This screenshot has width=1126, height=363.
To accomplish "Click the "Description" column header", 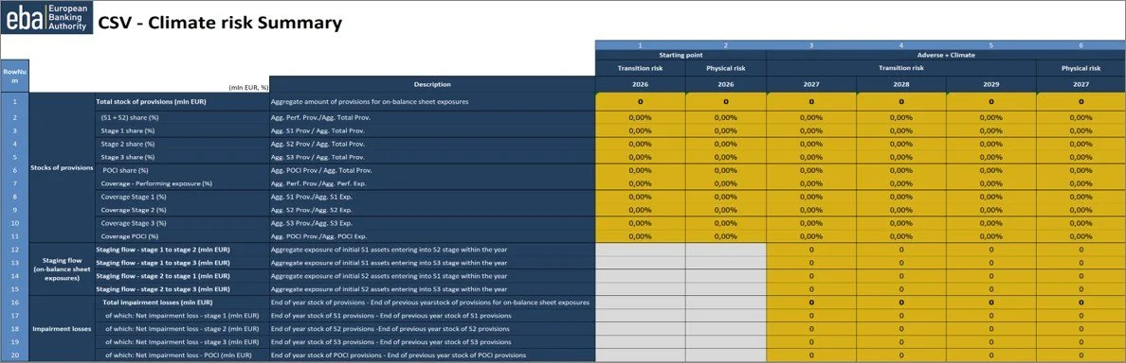I will (x=432, y=84).
